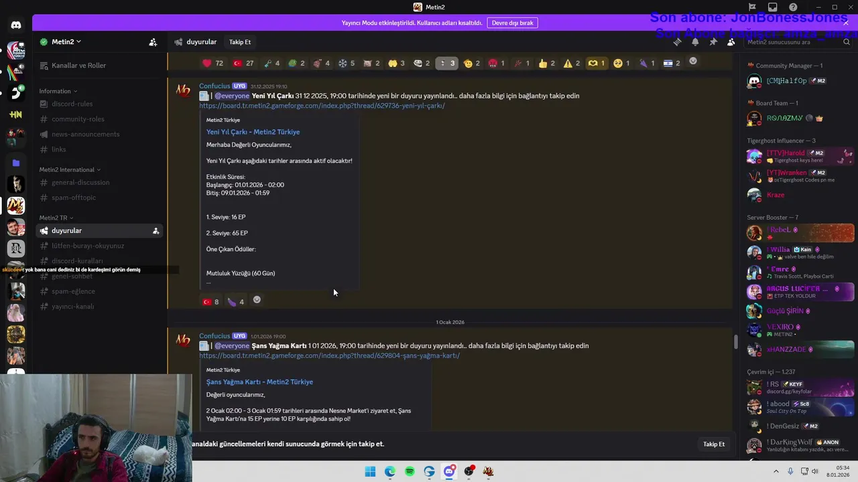Click Takip Et button in bottom bar
The image size is (858, 482).
[x=714, y=444]
